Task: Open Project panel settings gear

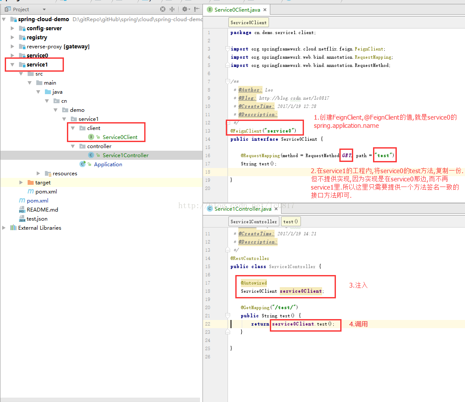Action: [185, 9]
